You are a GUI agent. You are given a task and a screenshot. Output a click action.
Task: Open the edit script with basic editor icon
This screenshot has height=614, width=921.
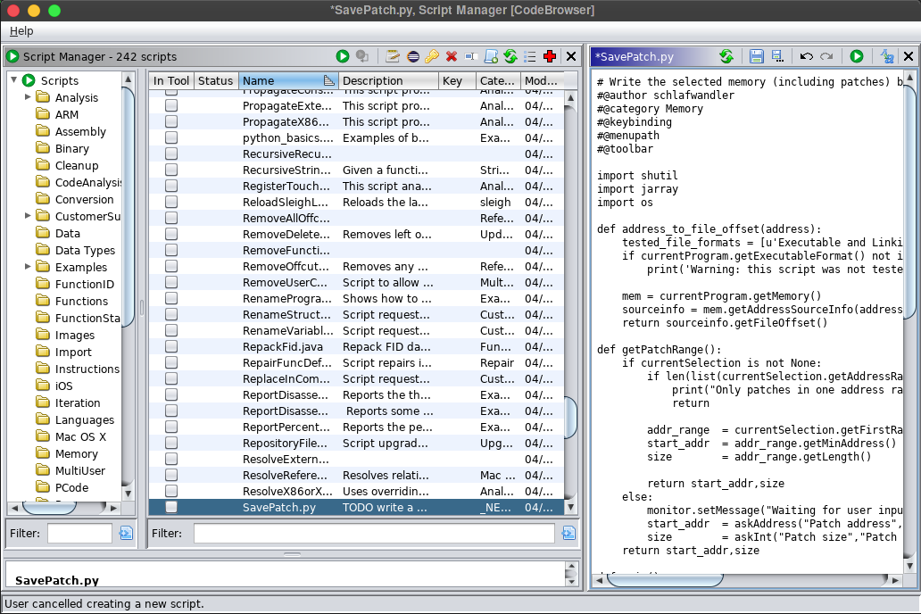[393, 56]
